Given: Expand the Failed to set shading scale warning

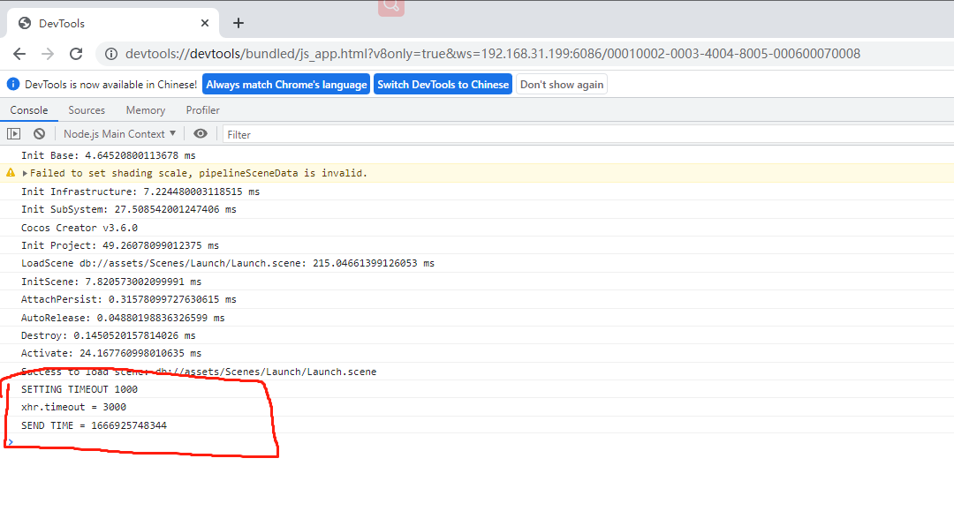Looking at the screenshot, I should tap(25, 173).
